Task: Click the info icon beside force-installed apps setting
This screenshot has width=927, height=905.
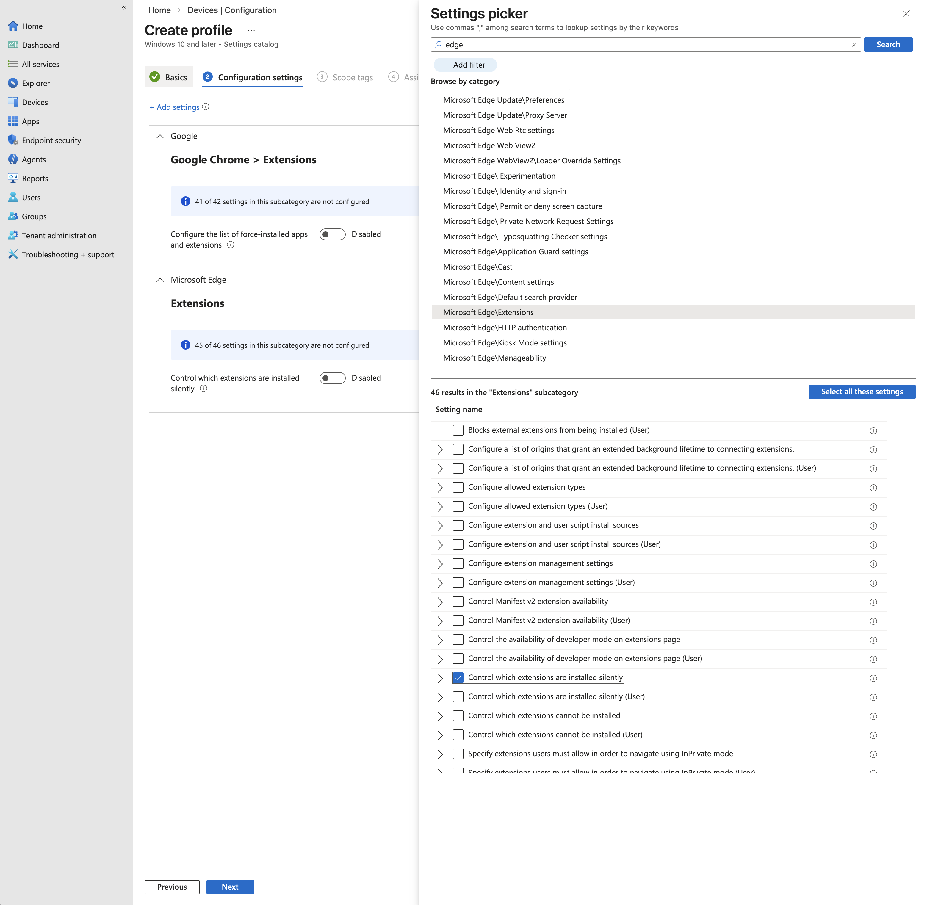Action: coord(231,245)
